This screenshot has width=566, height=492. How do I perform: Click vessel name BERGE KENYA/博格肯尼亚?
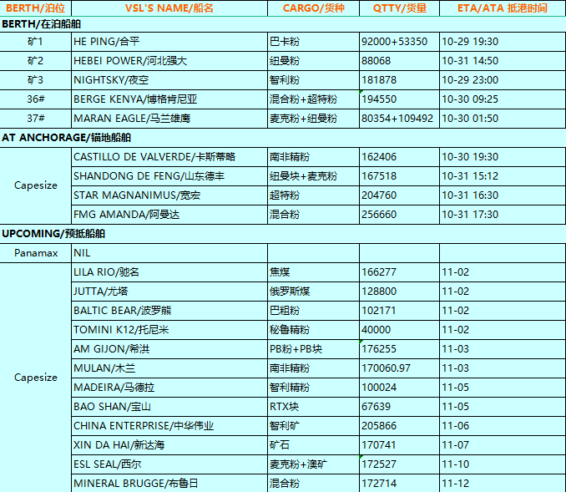tap(135, 99)
